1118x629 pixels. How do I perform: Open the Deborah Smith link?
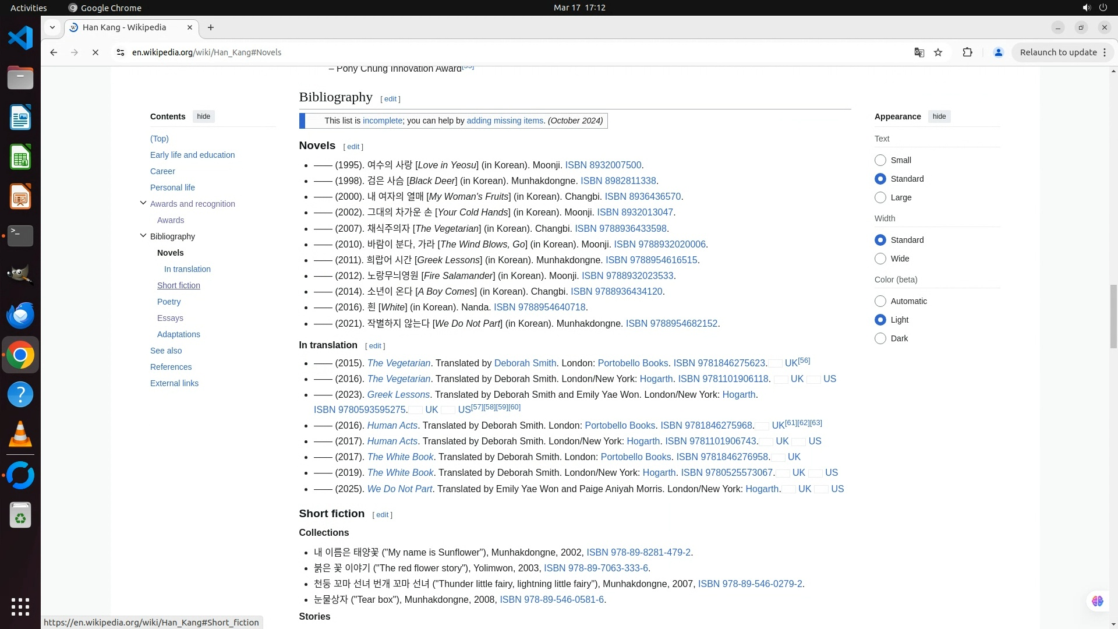click(x=525, y=363)
